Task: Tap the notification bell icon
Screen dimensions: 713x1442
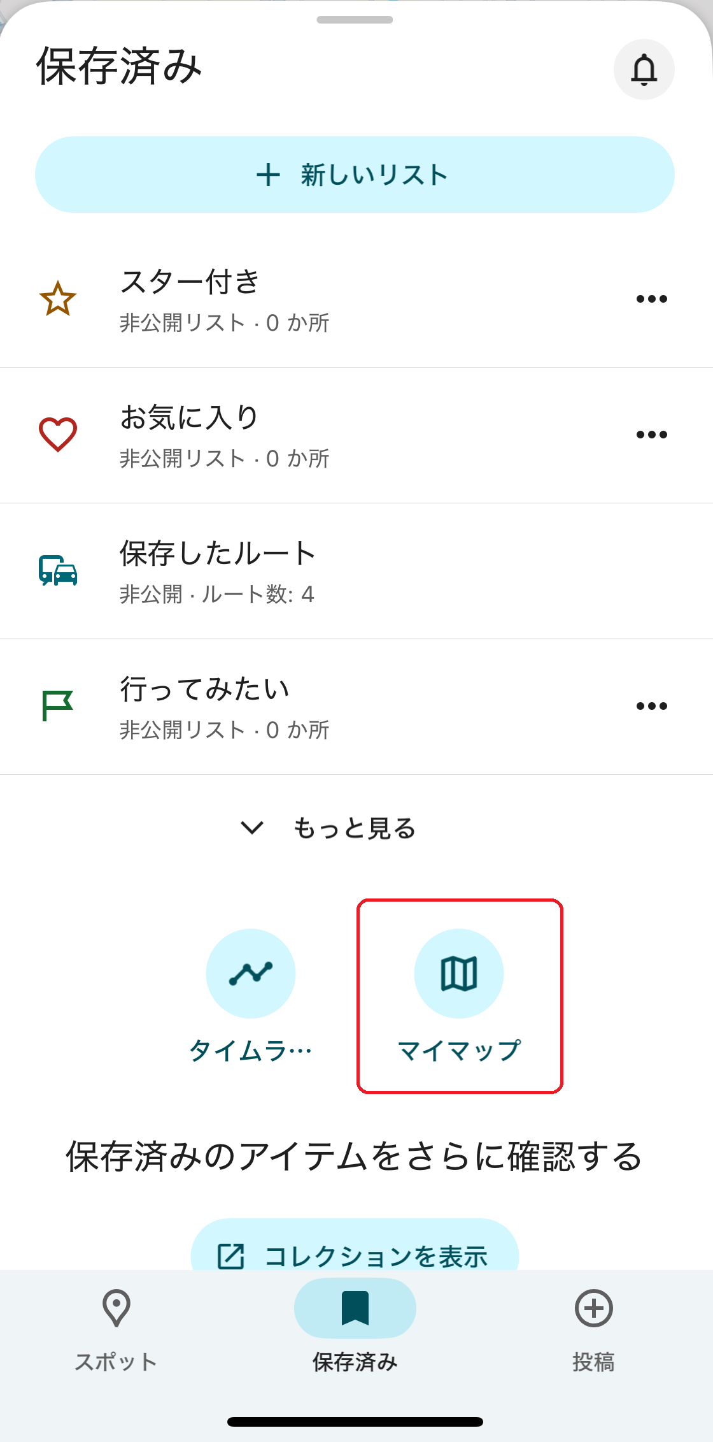Action: tap(644, 69)
